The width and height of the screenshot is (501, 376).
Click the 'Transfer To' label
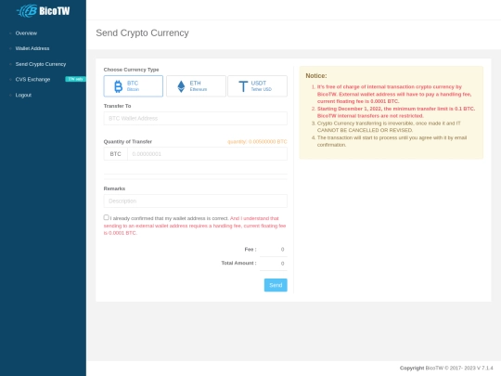click(117, 106)
